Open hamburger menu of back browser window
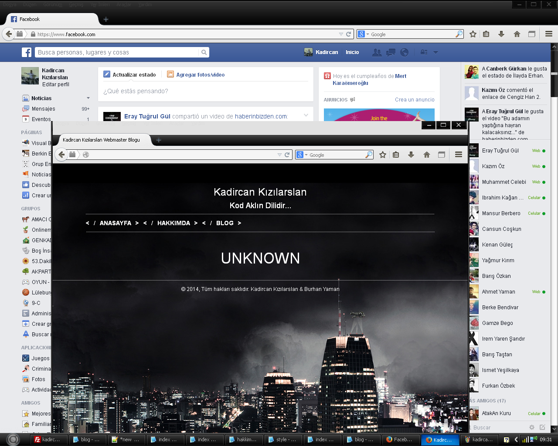The width and height of the screenshot is (558, 446). pos(549,34)
